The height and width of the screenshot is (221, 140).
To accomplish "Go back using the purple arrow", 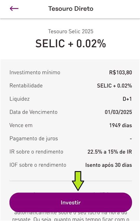I will click(14, 9).
